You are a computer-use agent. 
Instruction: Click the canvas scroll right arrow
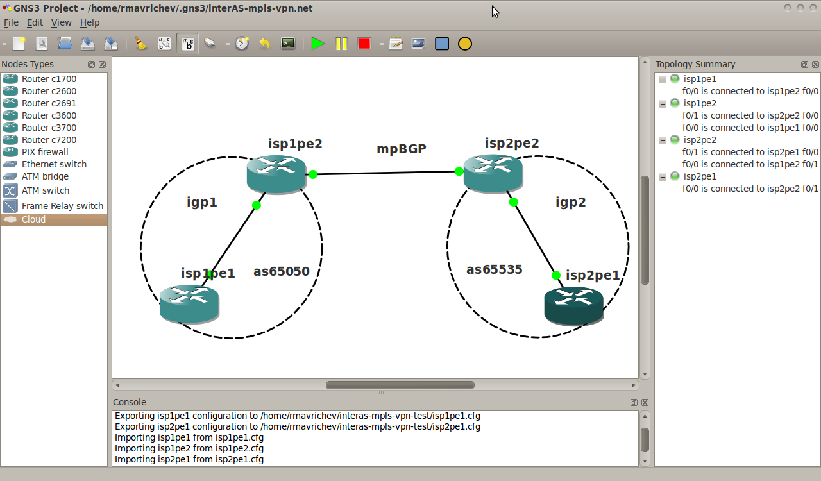[634, 385]
